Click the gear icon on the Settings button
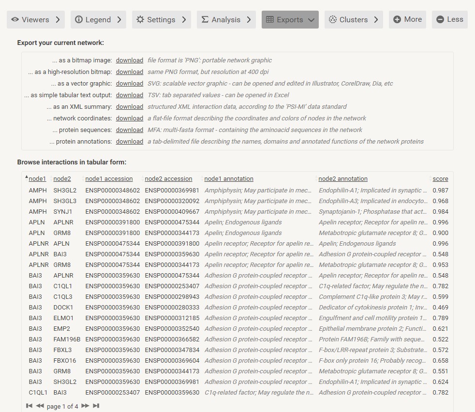 (x=140, y=19)
